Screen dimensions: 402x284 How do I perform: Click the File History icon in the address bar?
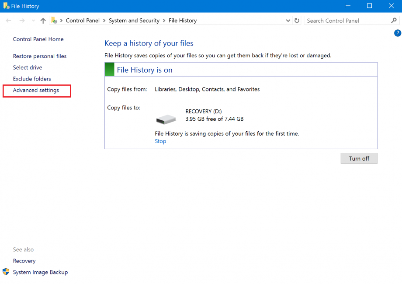pyautogui.click(x=54, y=20)
